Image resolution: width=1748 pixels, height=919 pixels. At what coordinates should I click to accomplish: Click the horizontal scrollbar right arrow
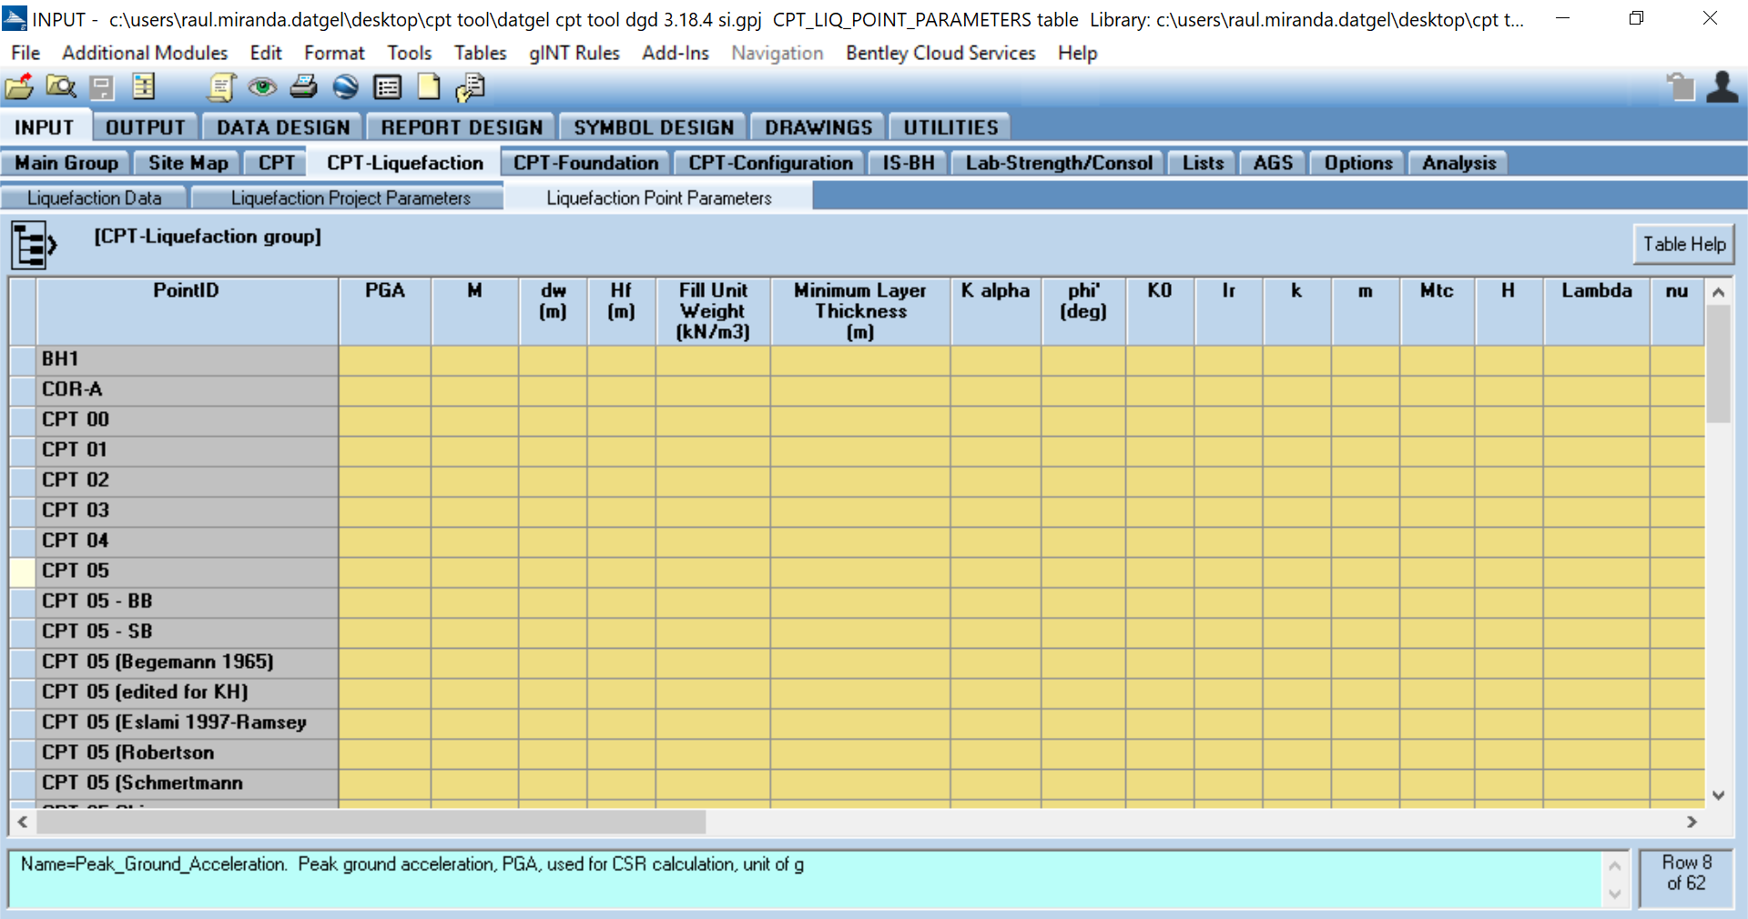click(1692, 822)
